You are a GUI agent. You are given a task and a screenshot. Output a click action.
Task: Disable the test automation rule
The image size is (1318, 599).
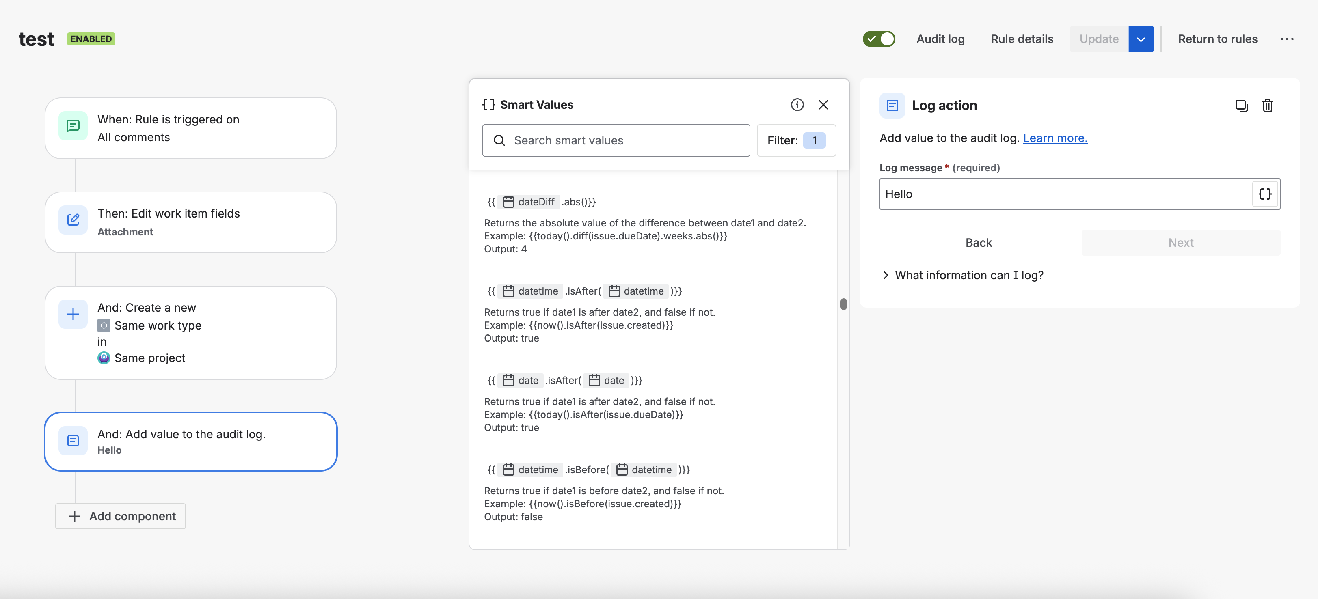coord(879,39)
